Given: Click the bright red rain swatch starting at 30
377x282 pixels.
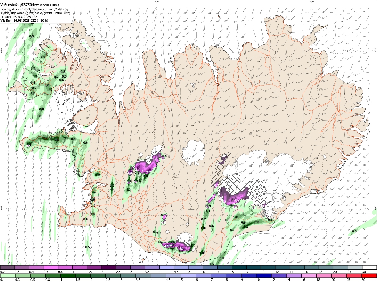Looking at the screenshot, I should [369, 276].
